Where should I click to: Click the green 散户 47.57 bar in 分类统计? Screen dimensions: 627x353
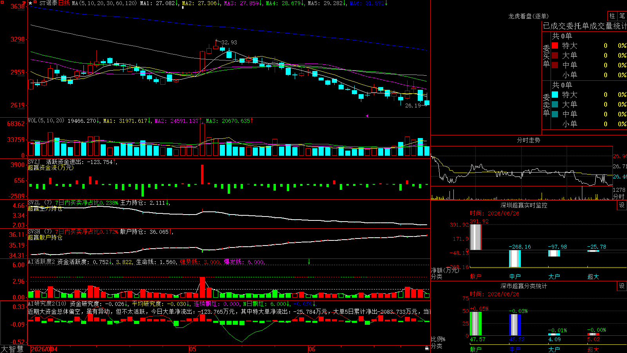475,324
